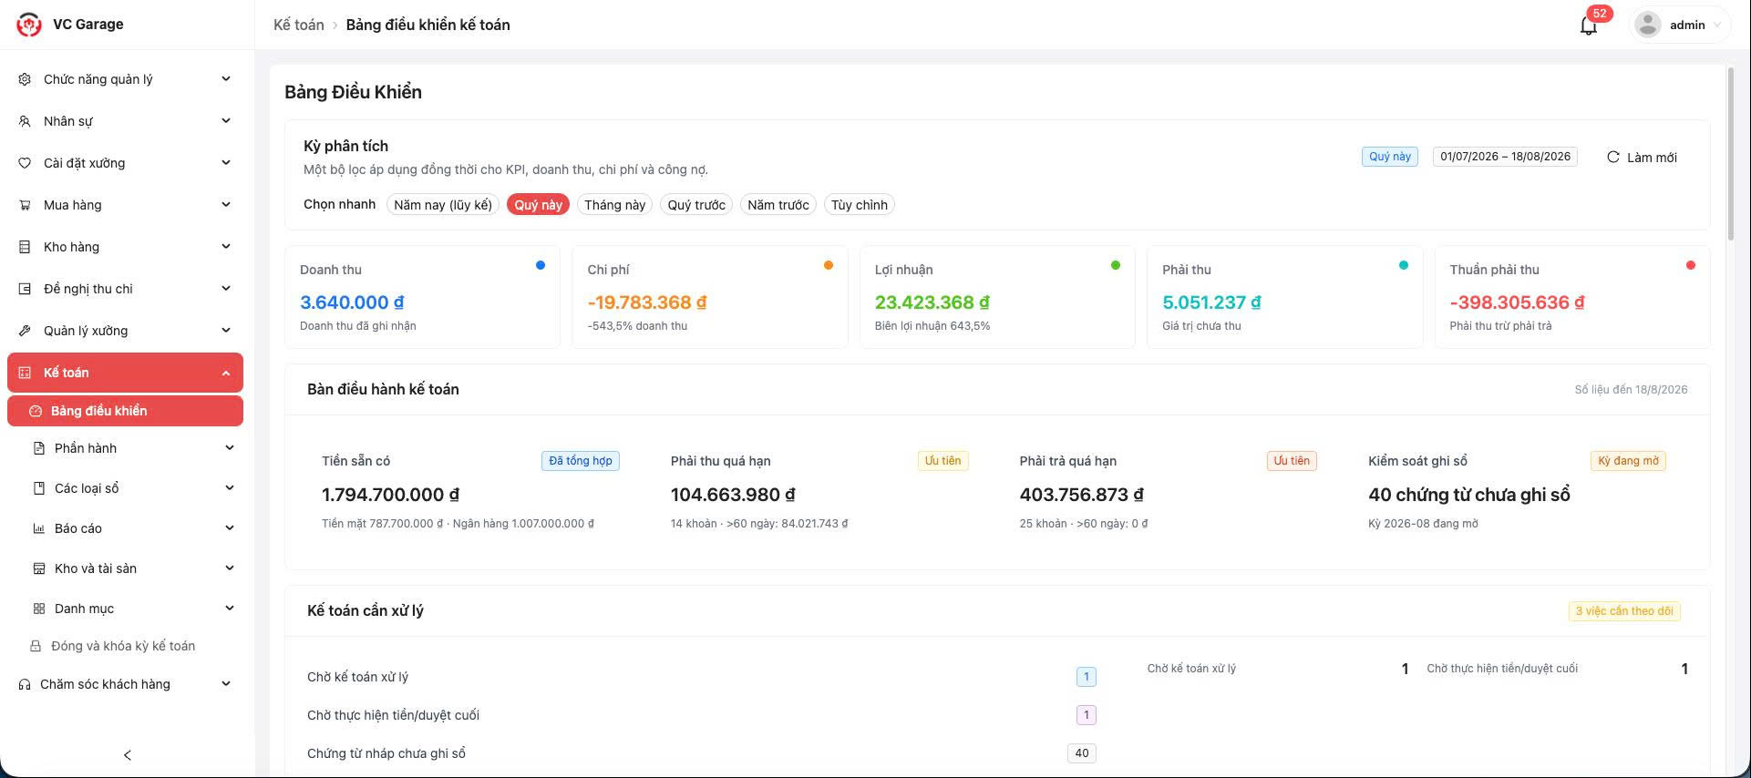Click the Các loại sổ book icon

pyautogui.click(x=38, y=488)
